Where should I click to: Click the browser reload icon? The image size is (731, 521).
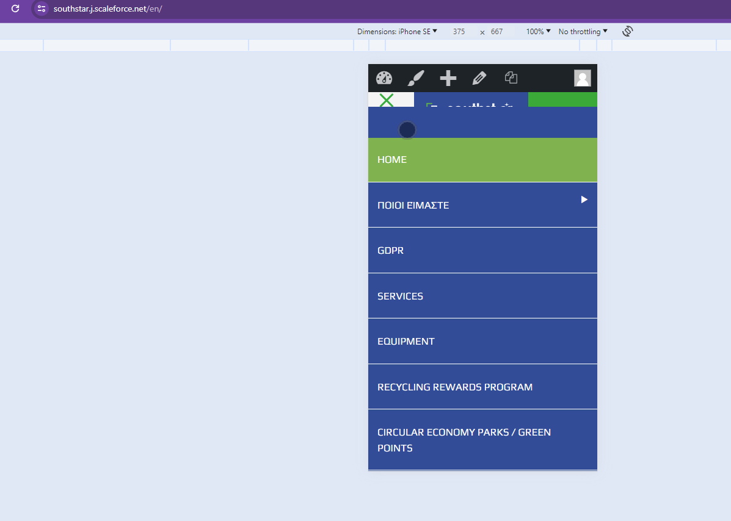pyautogui.click(x=15, y=9)
